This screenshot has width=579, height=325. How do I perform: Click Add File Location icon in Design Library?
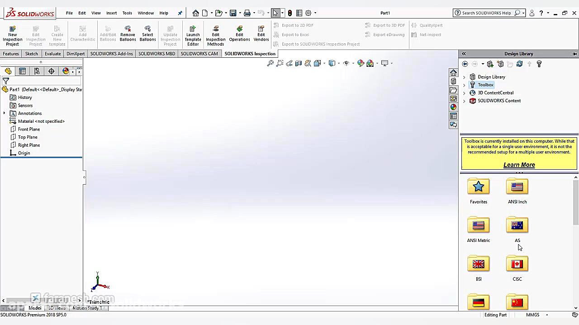tap(490, 64)
